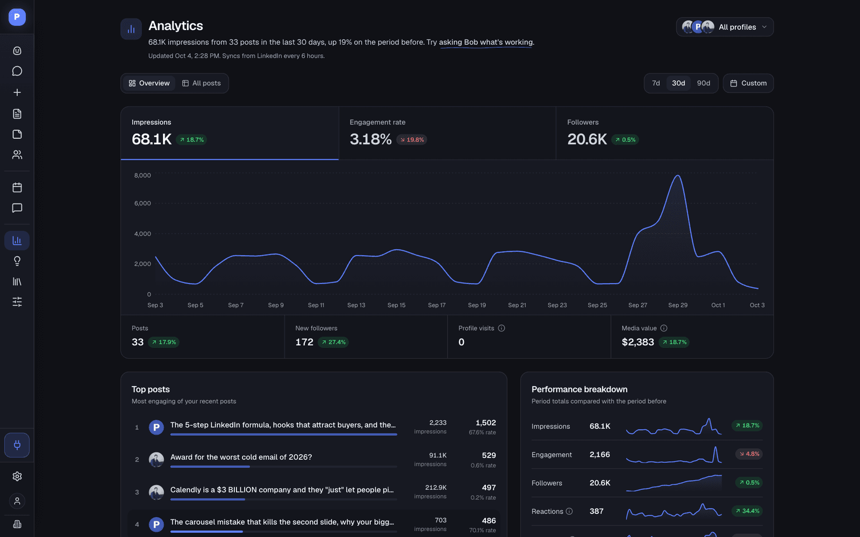Open the user account sidebar icon
Viewport: 860px width, 537px height.
click(x=17, y=501)
